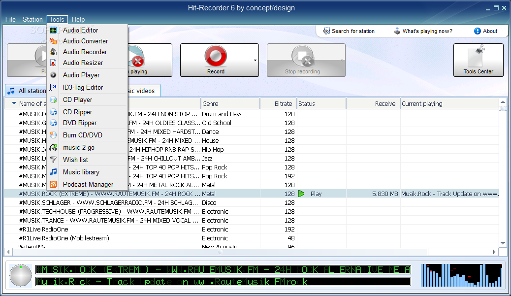This screenshot has width=511, height=296.
Task: Open the File menu
Action: pyautogui.click(x=10, y=19)
